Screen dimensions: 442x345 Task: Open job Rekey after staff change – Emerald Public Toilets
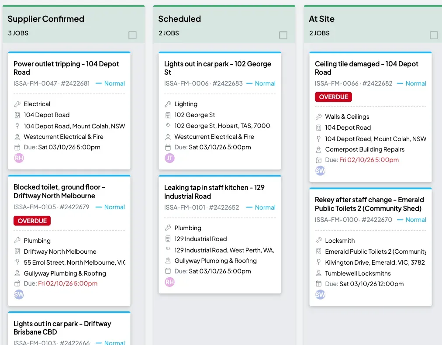369,204
